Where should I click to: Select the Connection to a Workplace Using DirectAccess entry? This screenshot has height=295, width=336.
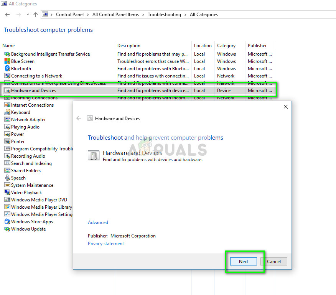coord(58,83)
